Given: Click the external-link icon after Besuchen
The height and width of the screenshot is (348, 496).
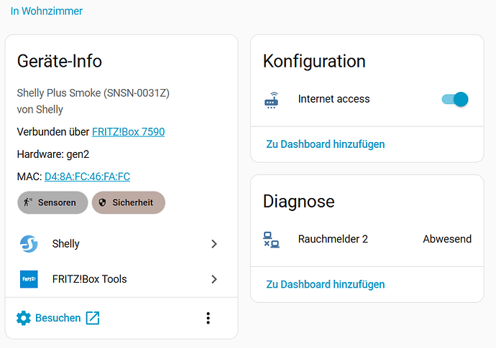Looking at the screenshot, I should click(x=93, y=318).
